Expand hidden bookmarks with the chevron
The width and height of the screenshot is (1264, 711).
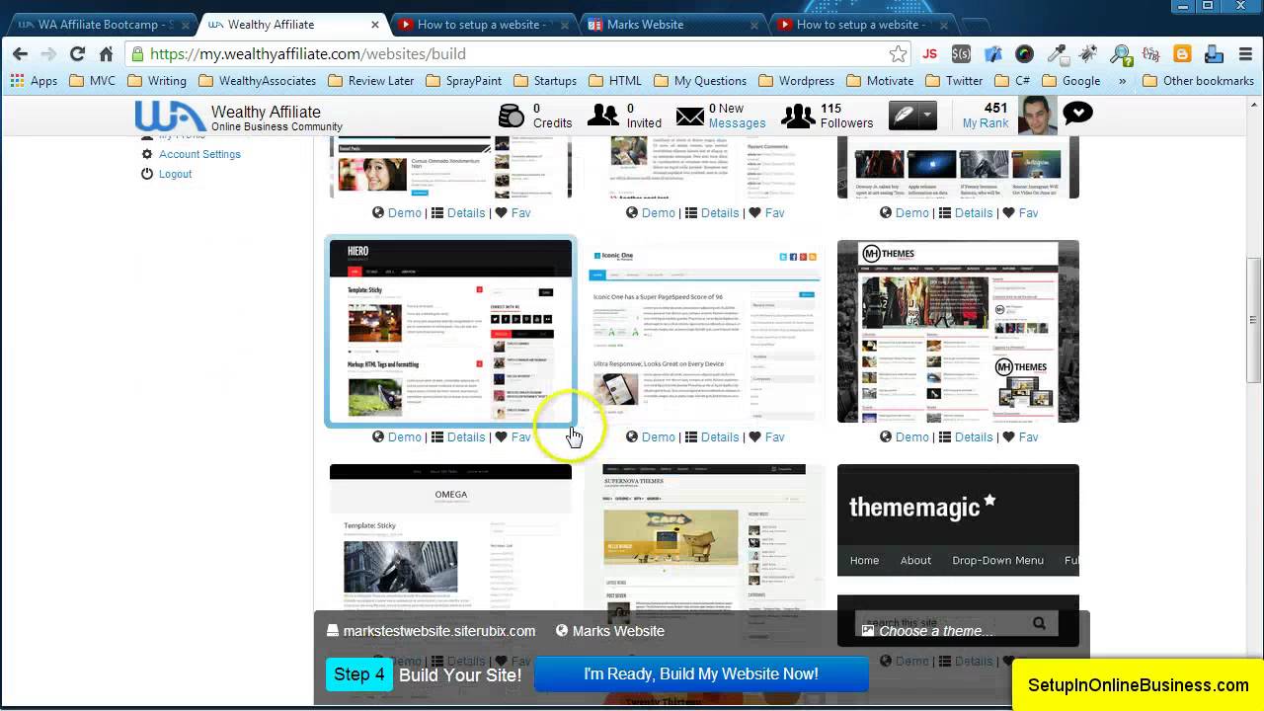click(1123, 81)
